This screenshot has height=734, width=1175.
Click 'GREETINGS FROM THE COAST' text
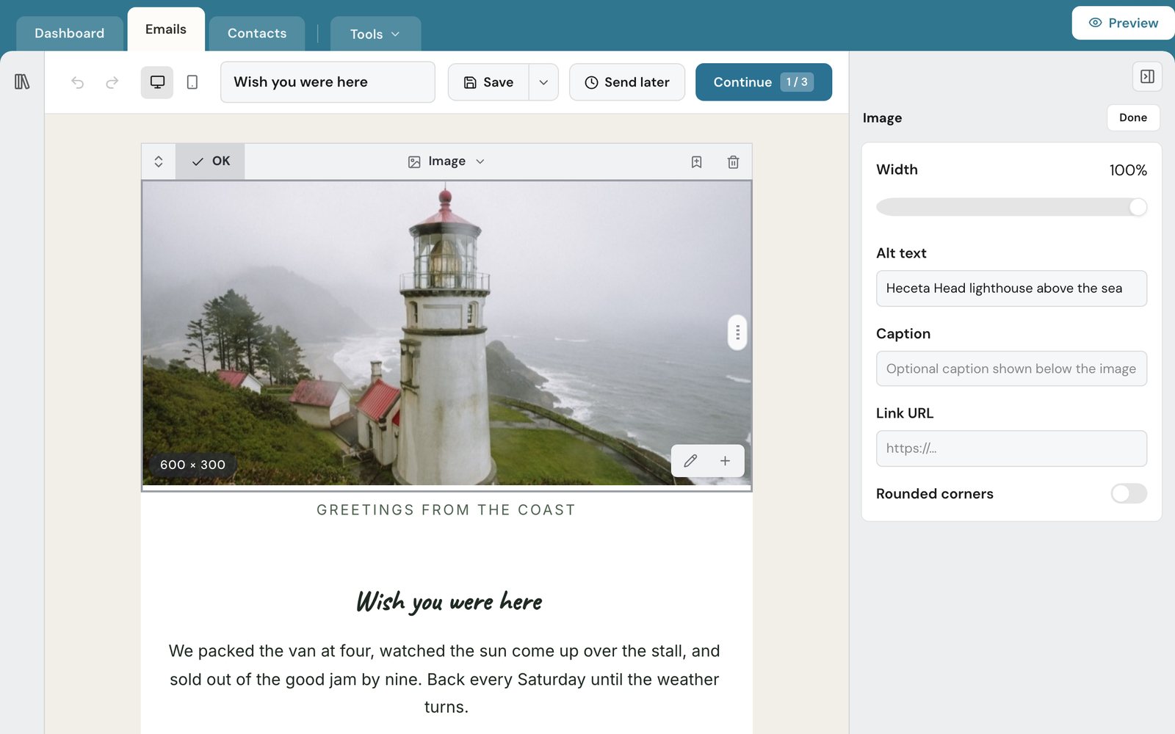click(x=446, y=510)
